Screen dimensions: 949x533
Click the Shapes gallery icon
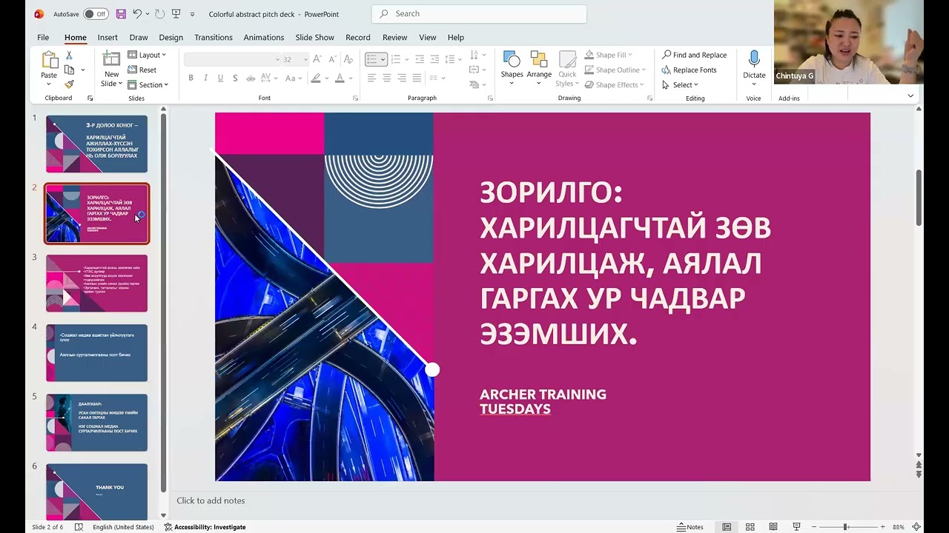pos(512,60)
